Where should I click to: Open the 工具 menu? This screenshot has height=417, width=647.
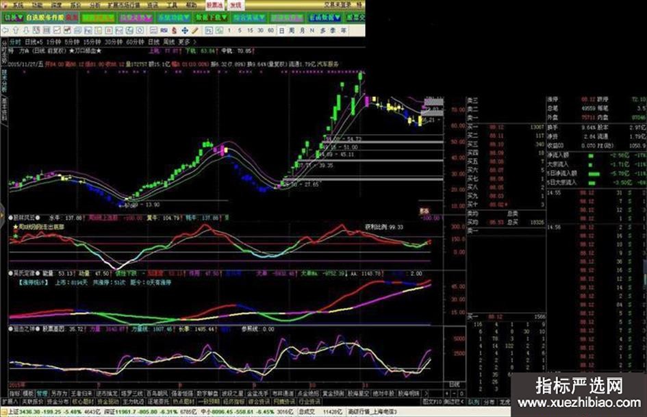[172, 5]
